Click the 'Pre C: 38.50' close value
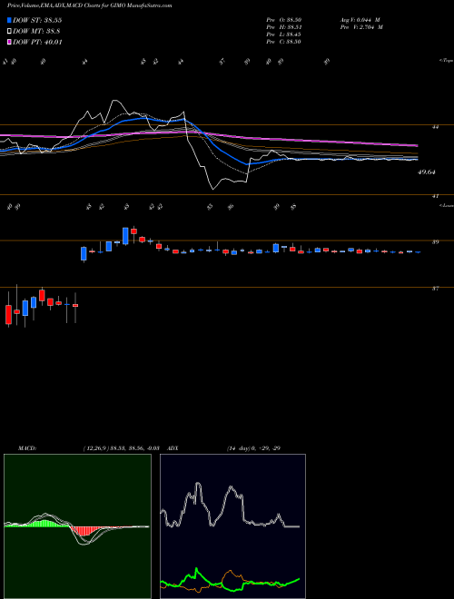Screen dimensions: 454x599 283,42
